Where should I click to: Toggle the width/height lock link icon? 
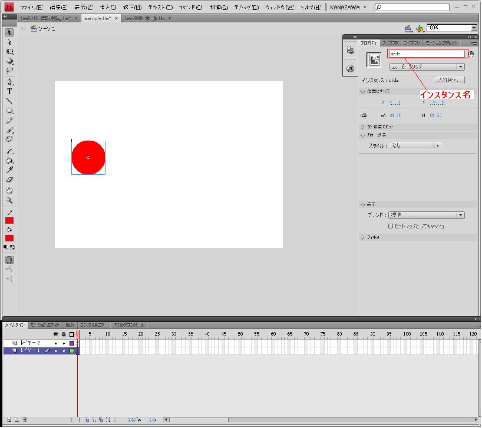364,116
